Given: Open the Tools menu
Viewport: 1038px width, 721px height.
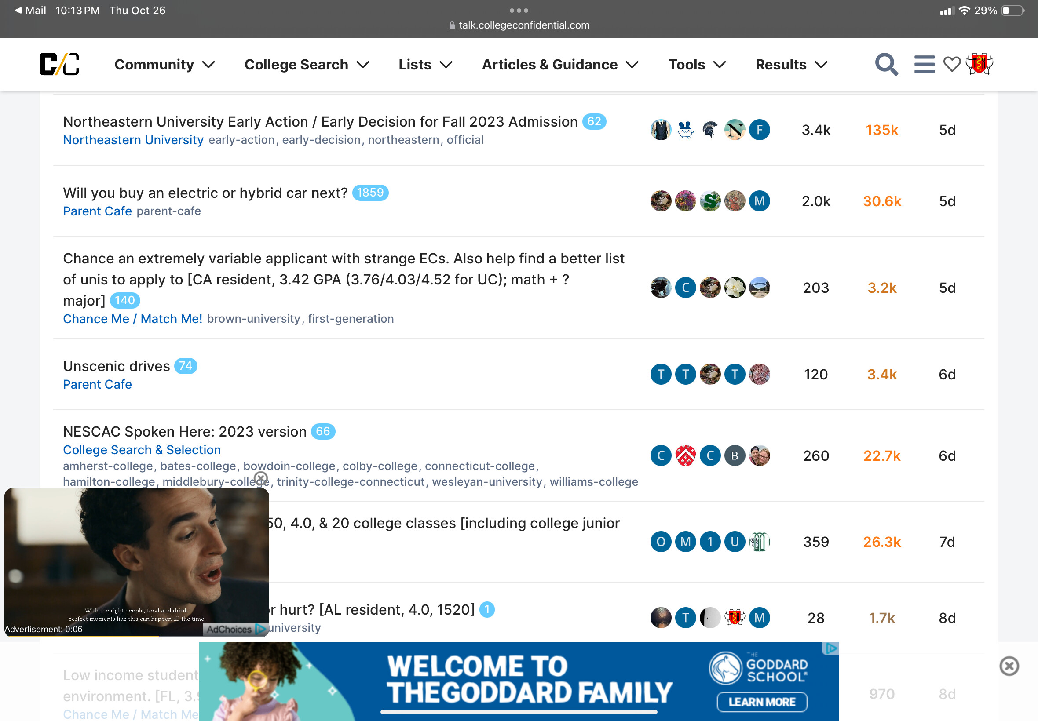Looking at the screenshot, I should [x=697, y=65].
